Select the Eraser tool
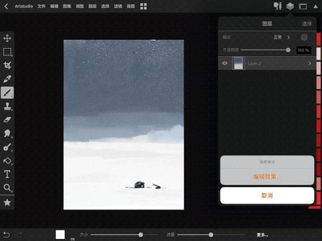The image size is (322, 241). click(x=7, y=120)
